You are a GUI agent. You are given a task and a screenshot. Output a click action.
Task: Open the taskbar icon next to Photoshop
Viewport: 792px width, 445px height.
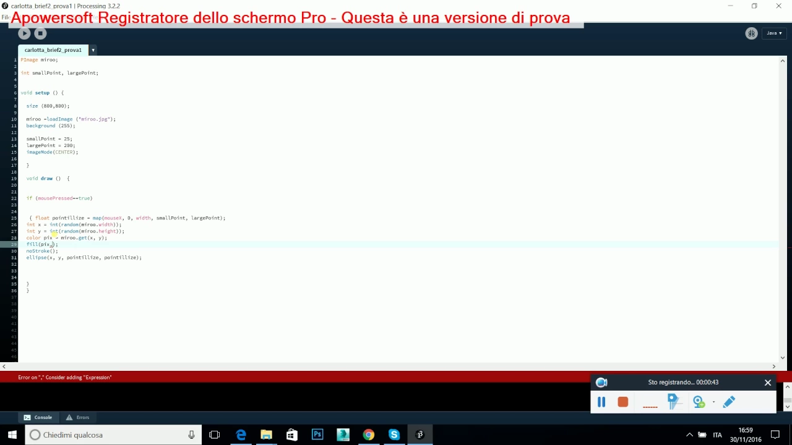coord(343,435)
